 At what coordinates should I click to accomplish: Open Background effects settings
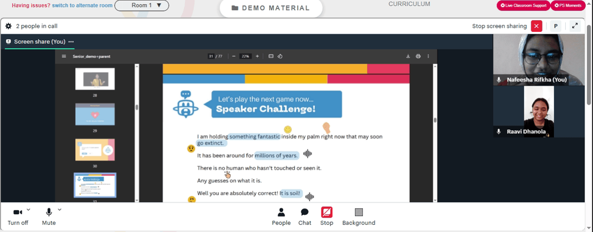359,217
